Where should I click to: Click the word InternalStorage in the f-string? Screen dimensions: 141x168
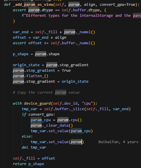tap(96, 16)
